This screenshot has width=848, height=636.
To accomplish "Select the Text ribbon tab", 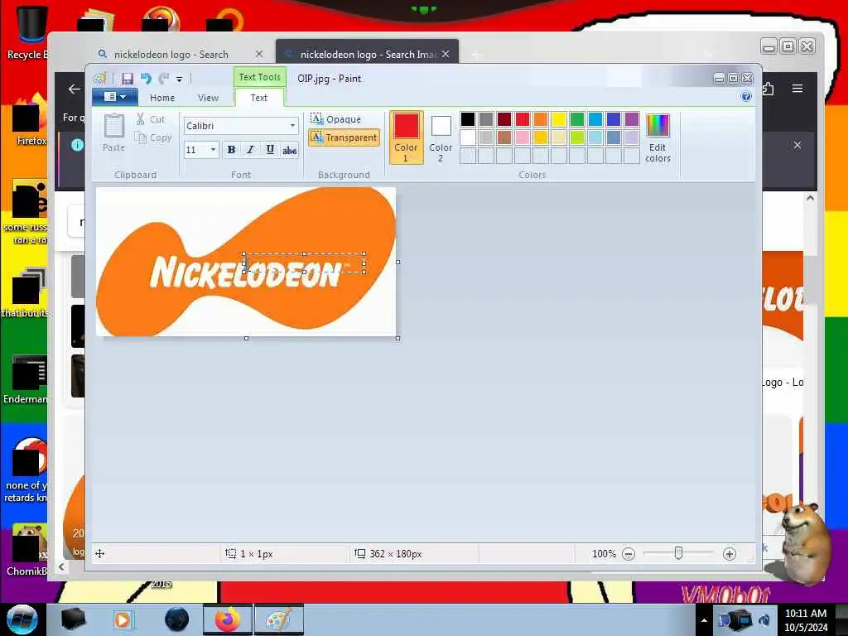I will coord(259,98).
